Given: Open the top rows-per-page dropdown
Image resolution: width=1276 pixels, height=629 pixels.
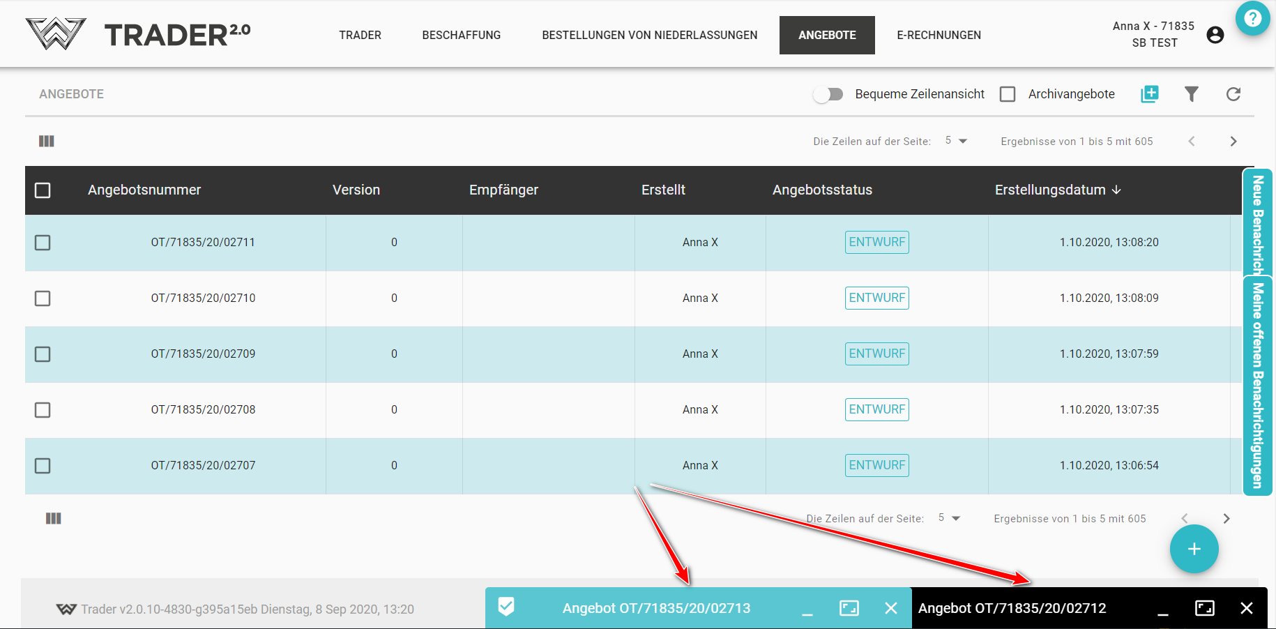Looking at the screenshot, I should (956, 141).
